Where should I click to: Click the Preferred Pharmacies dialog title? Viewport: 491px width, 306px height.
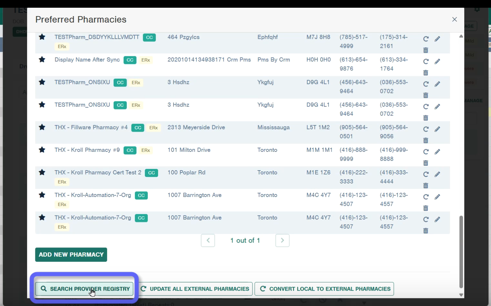81,20
